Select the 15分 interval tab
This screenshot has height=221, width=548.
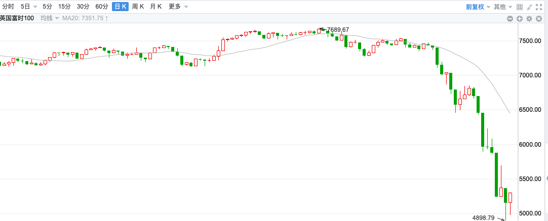(x=64, y=6)
